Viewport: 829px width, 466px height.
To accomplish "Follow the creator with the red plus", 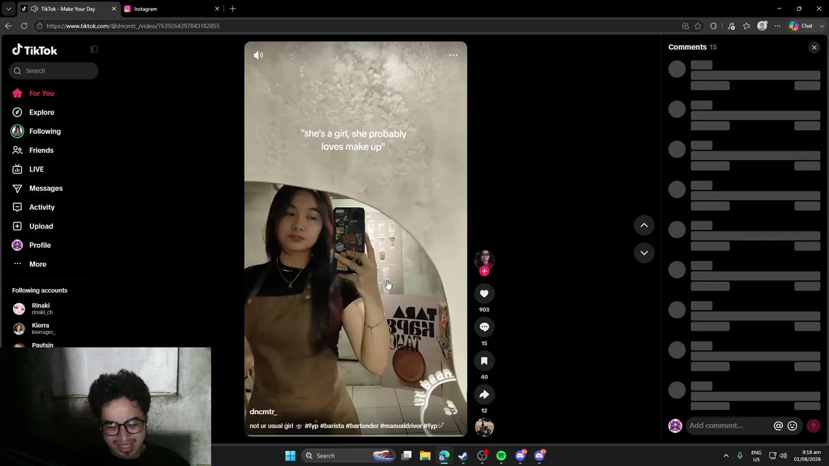I will 484,271.
